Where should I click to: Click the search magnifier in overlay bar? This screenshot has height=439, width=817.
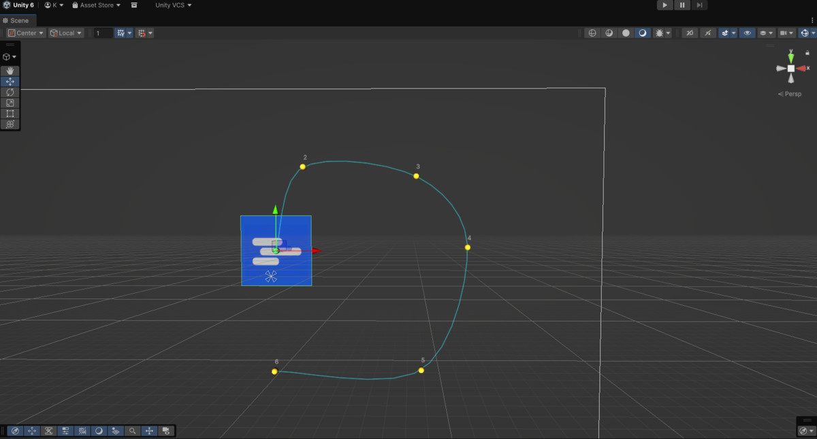(x=133, y=431)
